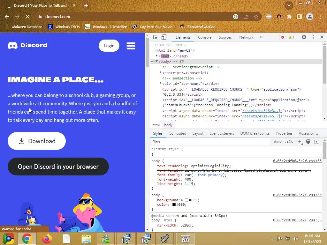Toggle rendering emulations paintbrush icon
The width and height of the screenshot is (327, 245).
tap(308, 142)
